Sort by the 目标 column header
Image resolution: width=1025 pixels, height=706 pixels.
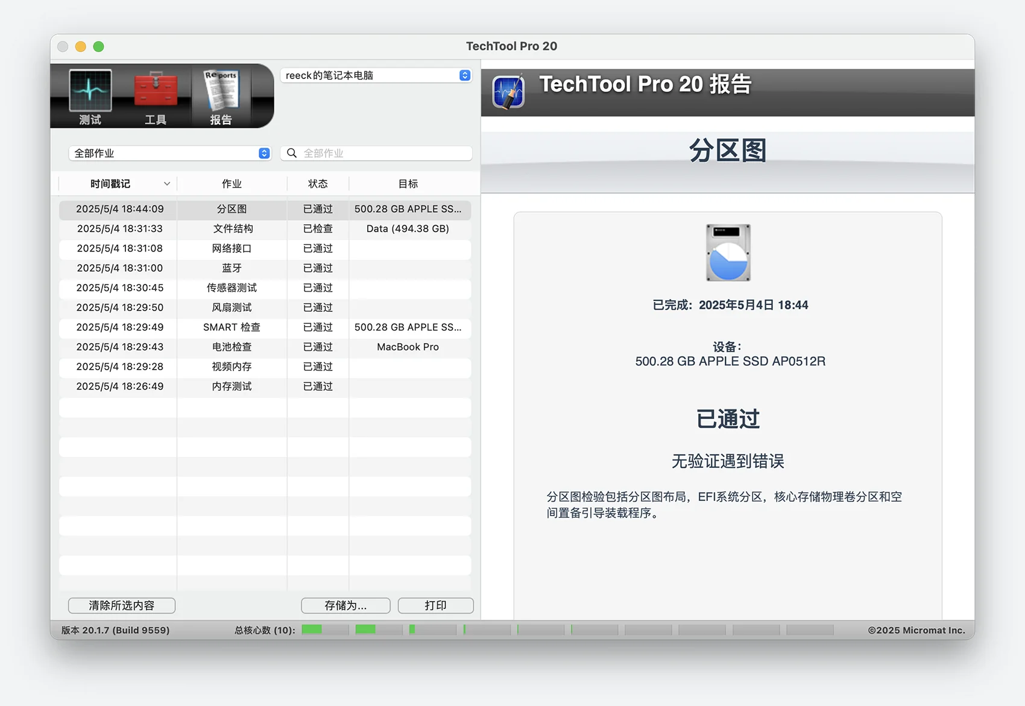408,184
